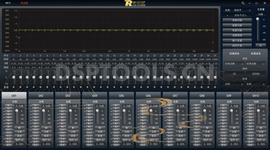Open low-pass filter type dropdown 巴特沃斯
270x150 pixels.
pyautogui.click(x=255, y=64)
